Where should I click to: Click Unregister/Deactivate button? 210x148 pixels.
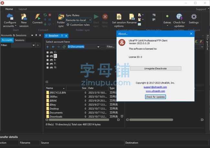point(155,68)
